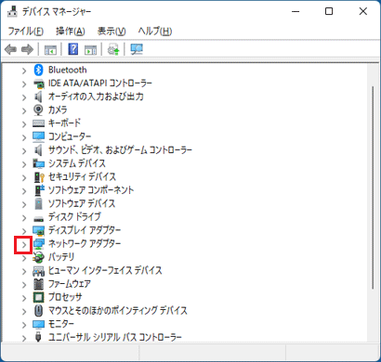The width and height of the screenshot is (381, 362).
Task: Click the IDE ATA/ATAPI controller icon
Action: [38, 84]
